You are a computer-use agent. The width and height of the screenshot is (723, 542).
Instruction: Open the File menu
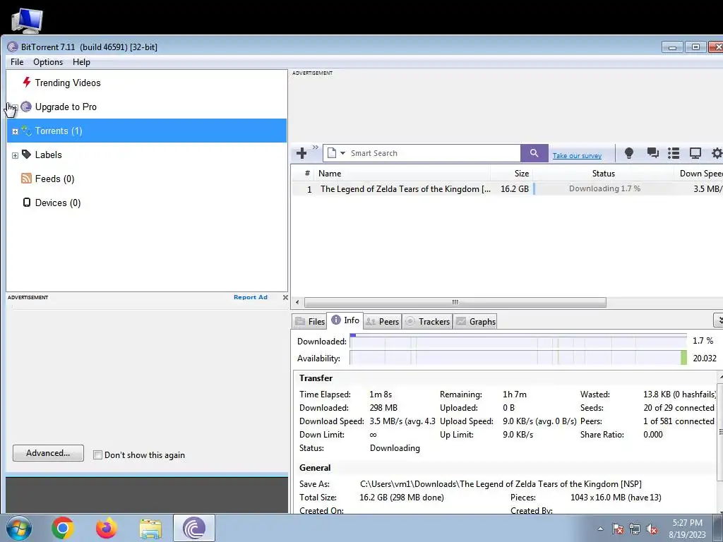click(17, 62)
